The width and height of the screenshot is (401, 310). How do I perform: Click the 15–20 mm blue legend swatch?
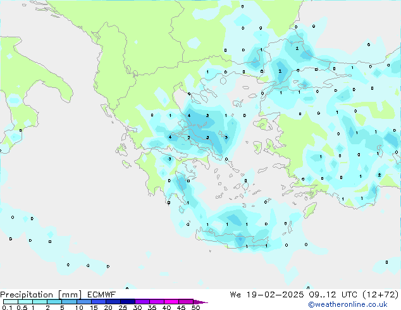tap(98, 302)
